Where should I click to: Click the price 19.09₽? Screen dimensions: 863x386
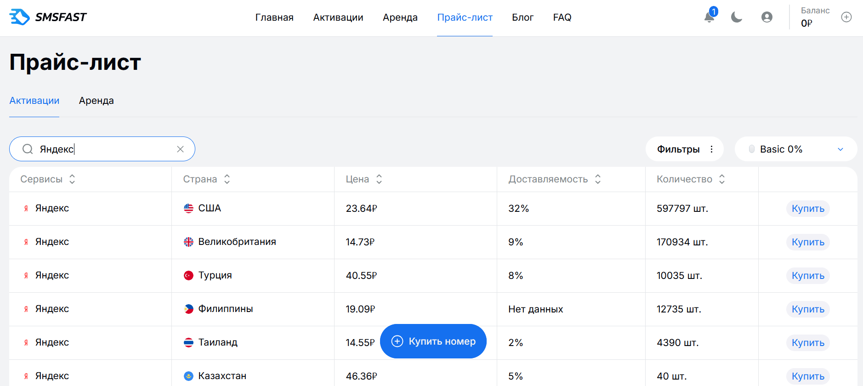coord(360,309)
